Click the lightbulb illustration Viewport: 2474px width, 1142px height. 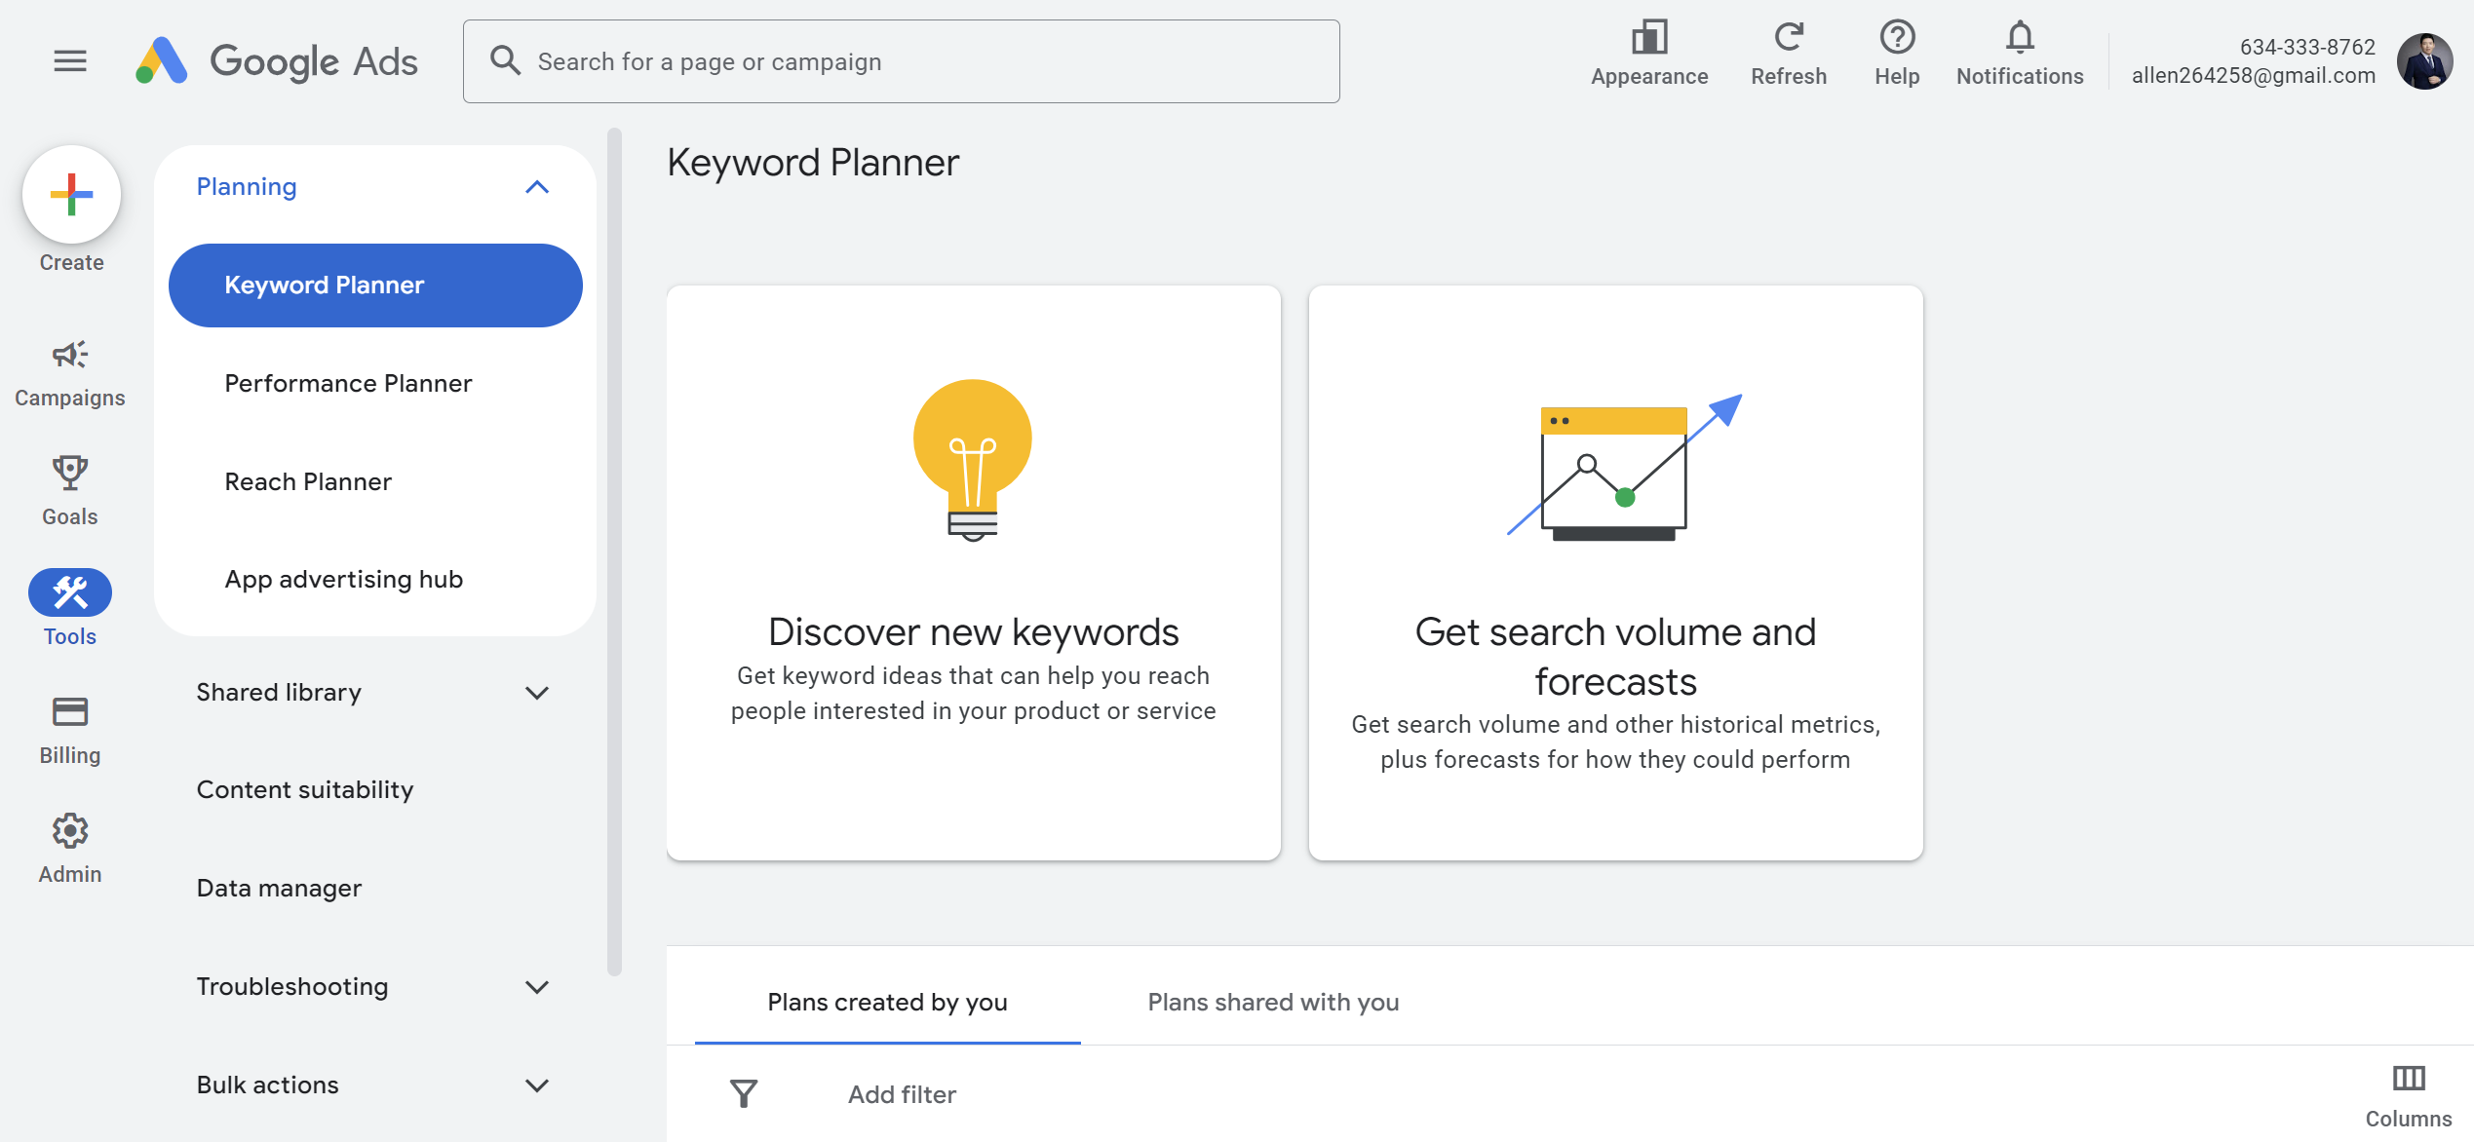(973, 460)
